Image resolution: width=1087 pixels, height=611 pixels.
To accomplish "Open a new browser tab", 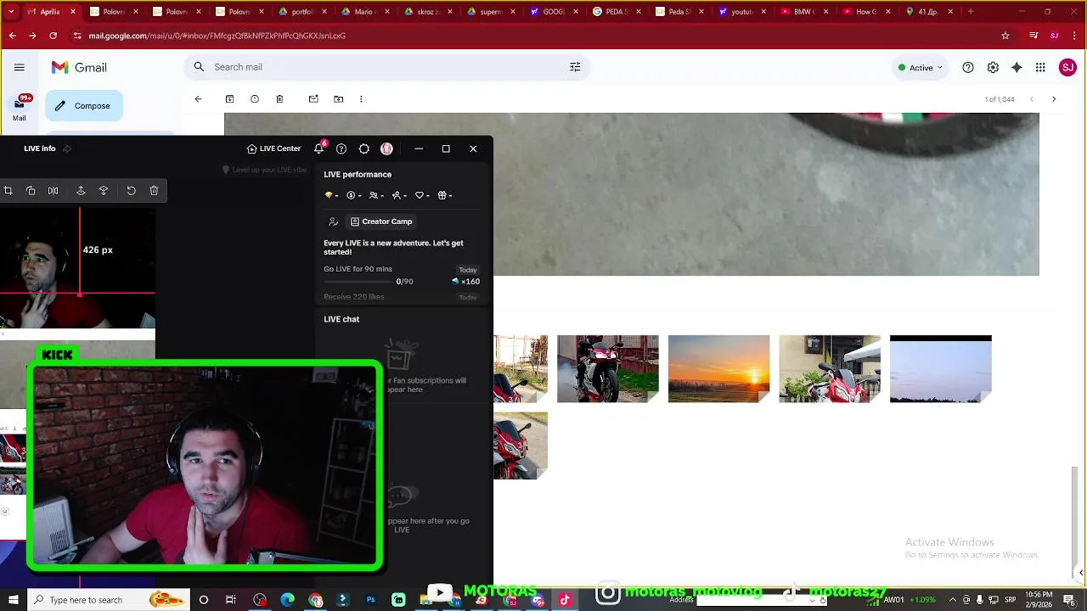I will [x=971, y=12].
